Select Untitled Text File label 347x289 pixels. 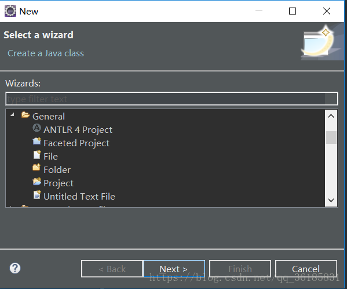tap(79, 197)
